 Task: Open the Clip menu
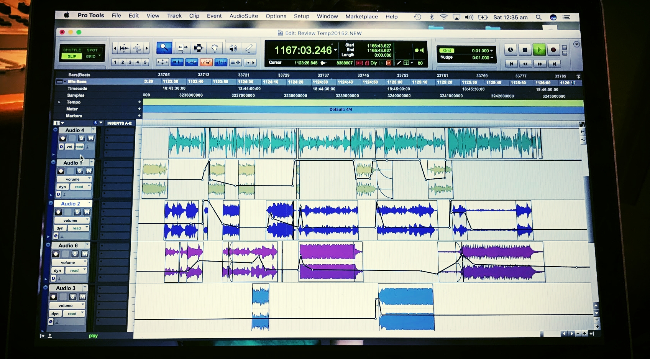194,16
